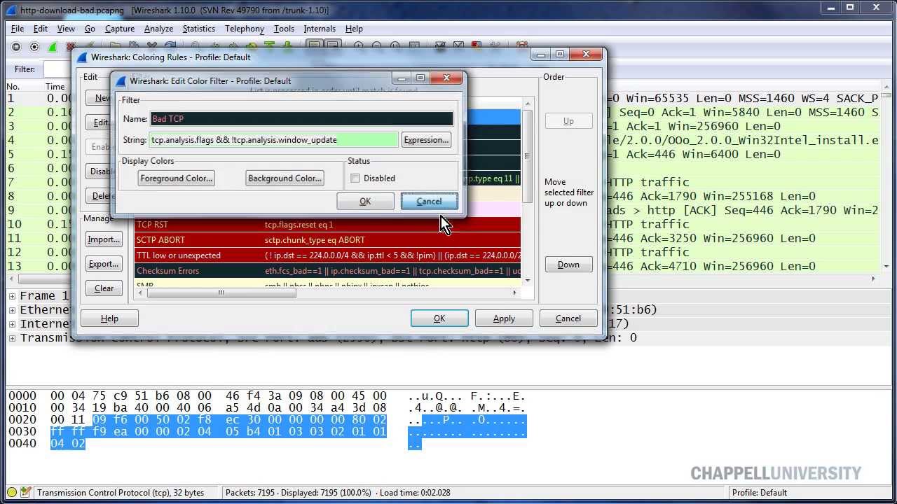Click main window display Filter field
This screenshot has width=897, height=504.
tap(57, 69)
